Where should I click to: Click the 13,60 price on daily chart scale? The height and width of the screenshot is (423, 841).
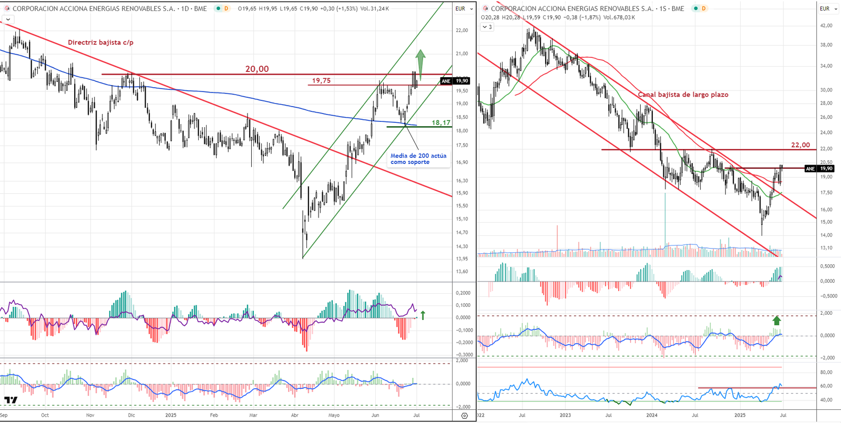pos(461,272)
